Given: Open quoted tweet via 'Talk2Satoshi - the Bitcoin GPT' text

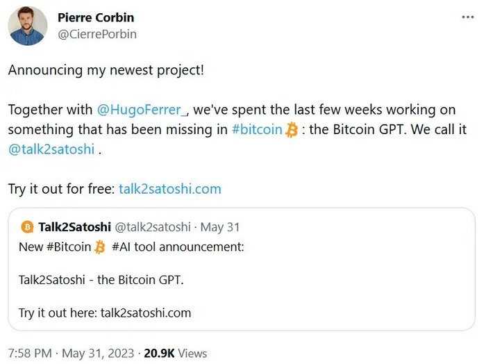Looking at the screenshot, I should (x=101, y=279).
